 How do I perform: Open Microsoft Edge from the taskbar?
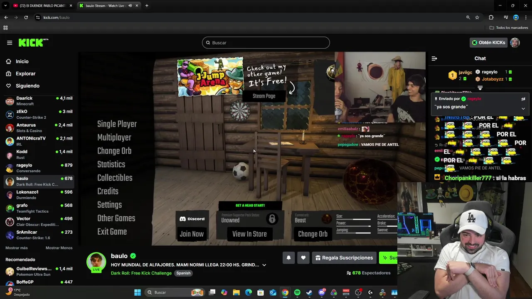[249, 292]
